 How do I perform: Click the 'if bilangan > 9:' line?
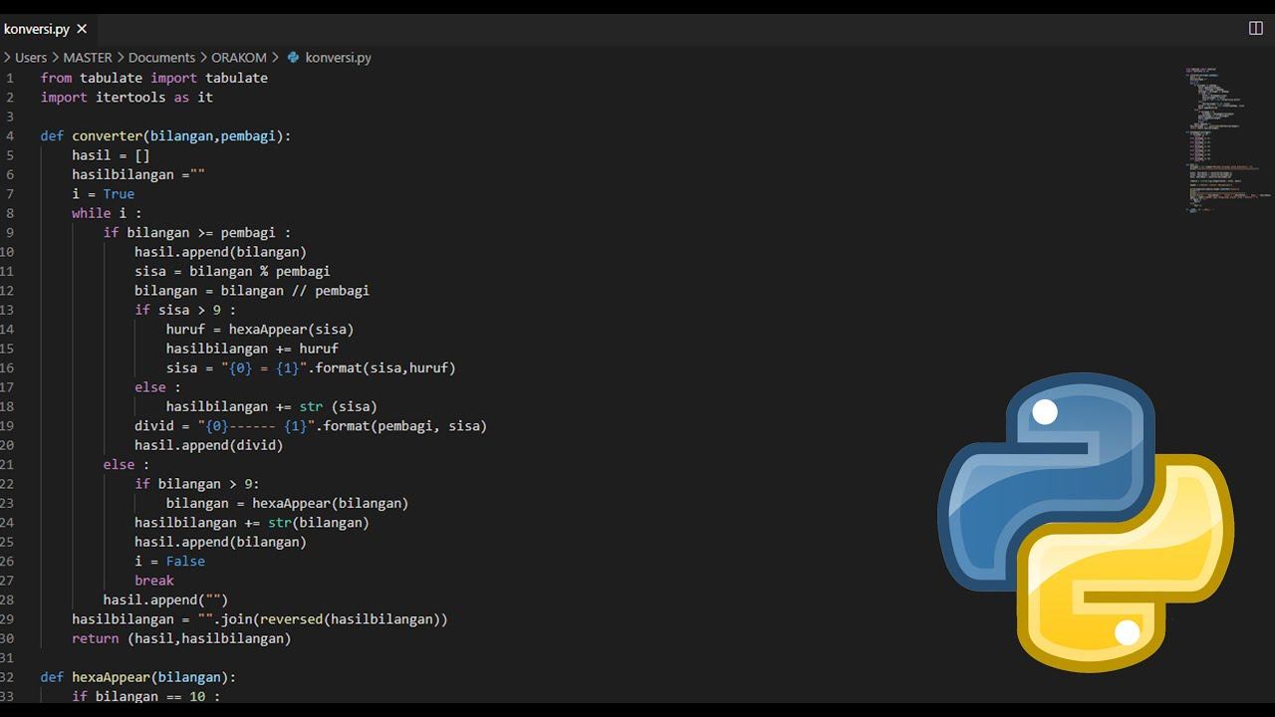pos(197,484)
